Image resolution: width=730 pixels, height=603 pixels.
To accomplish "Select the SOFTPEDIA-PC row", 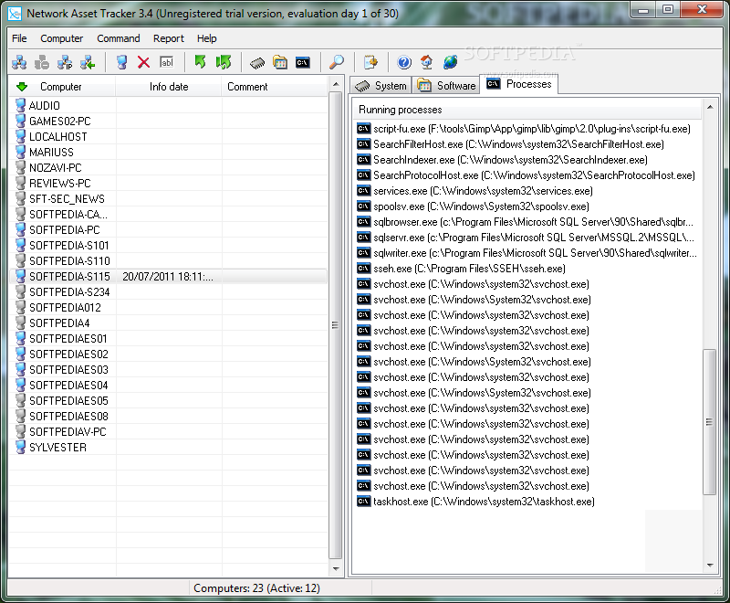I will (168, 229).
